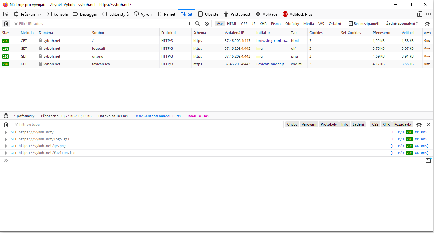Screen dimensions: 434x233
Task: Select the Vše filter
Action: [x=220, y=24]
